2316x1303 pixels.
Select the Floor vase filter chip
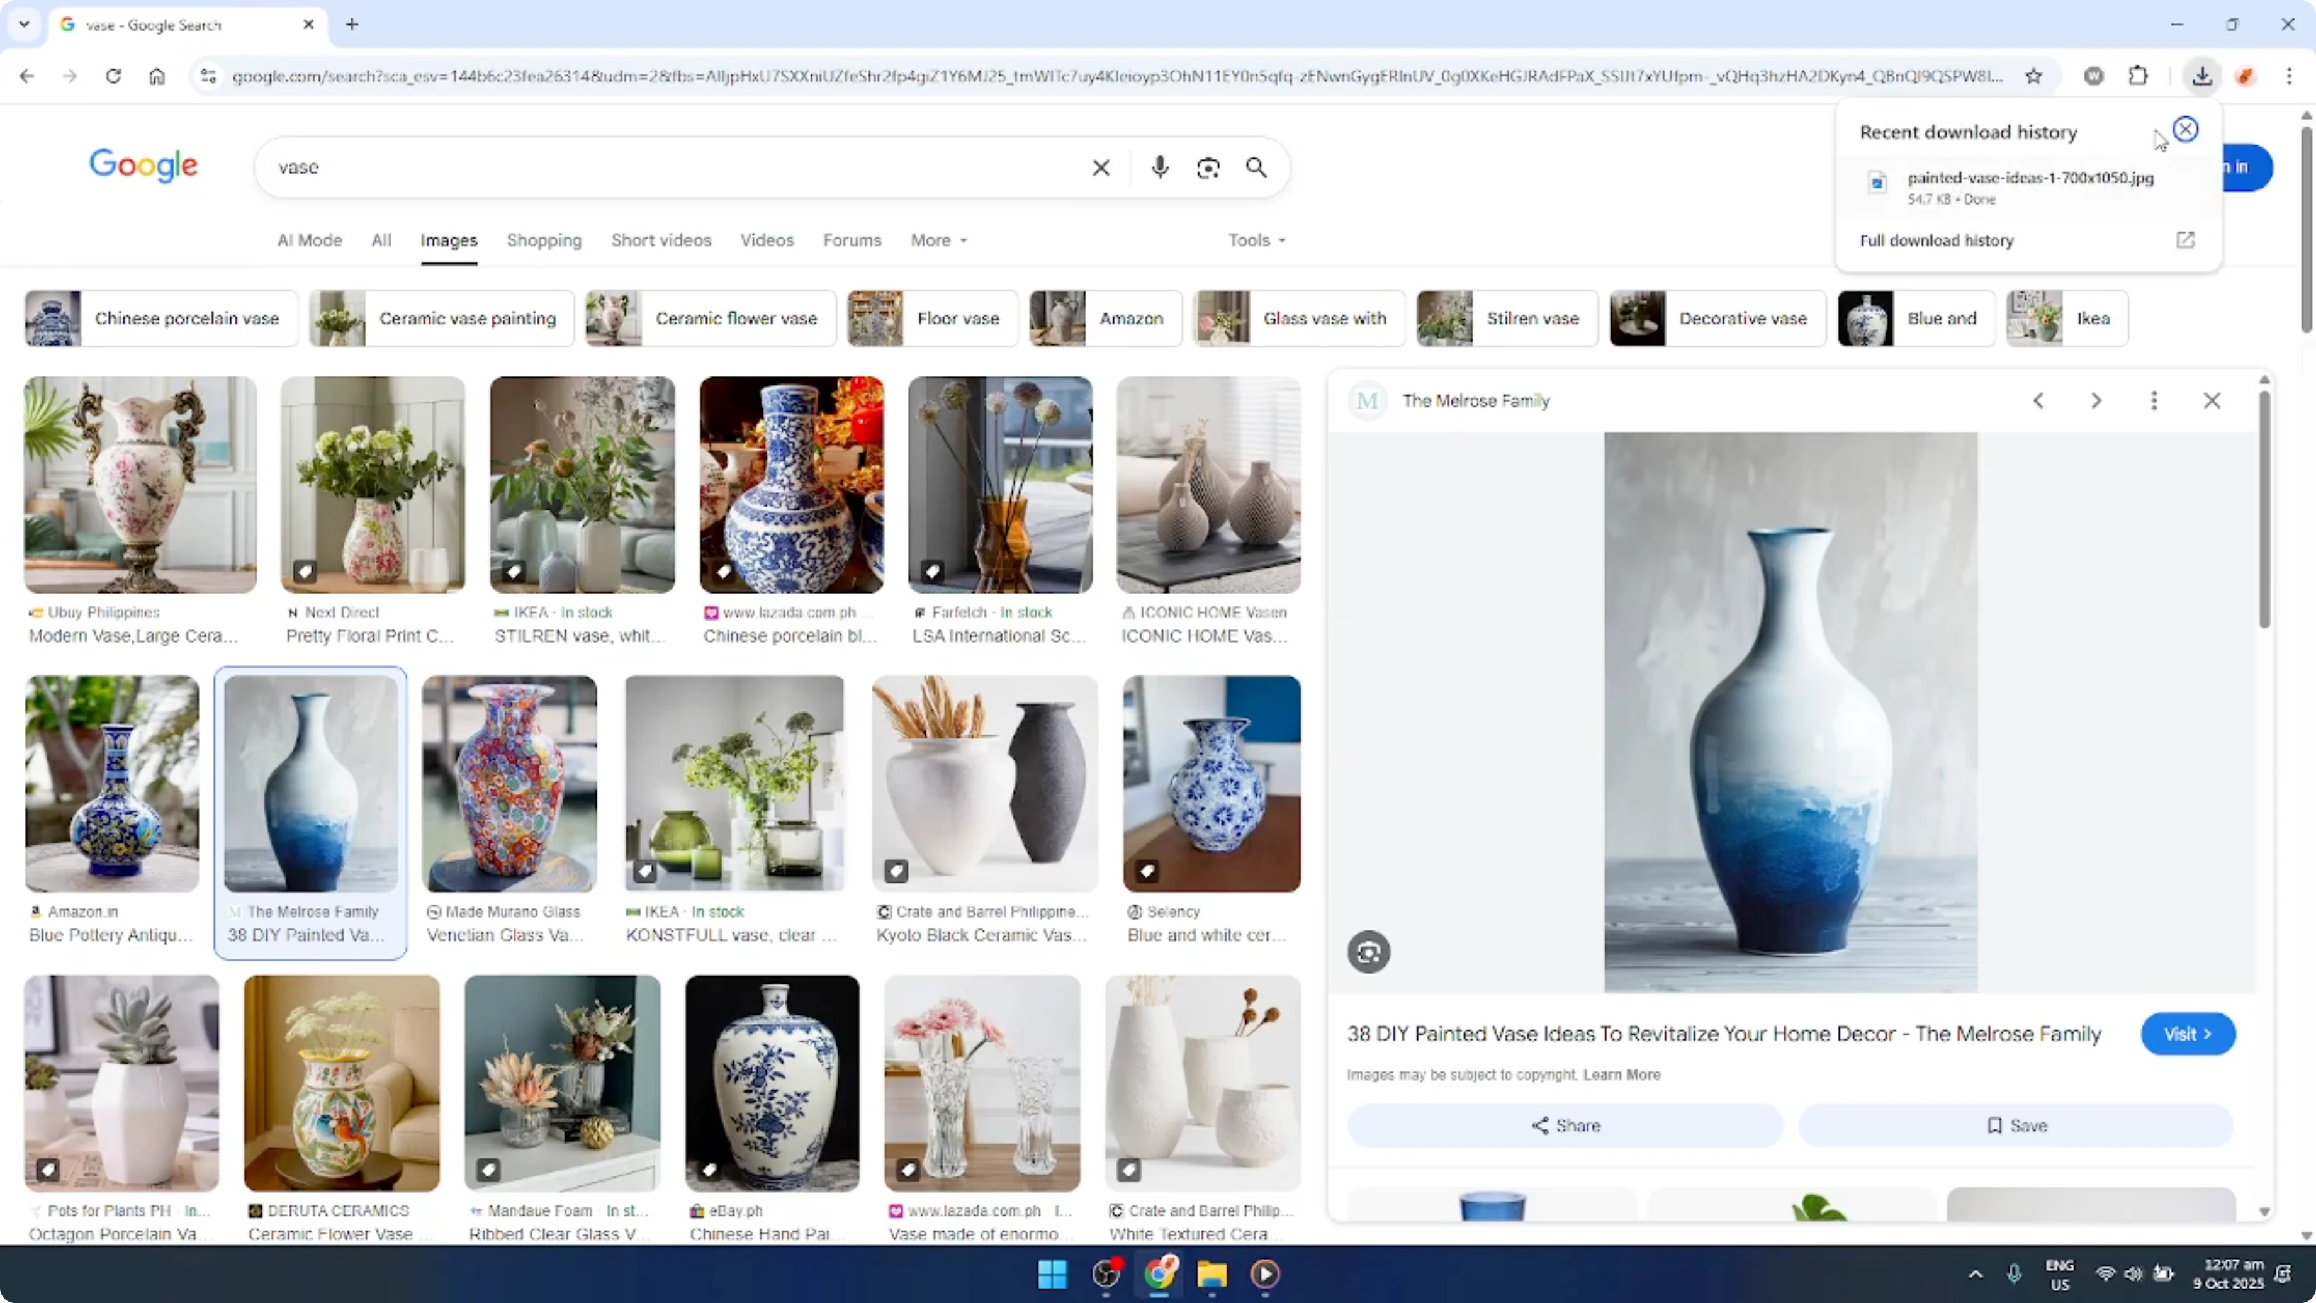[x=931, y=317]
